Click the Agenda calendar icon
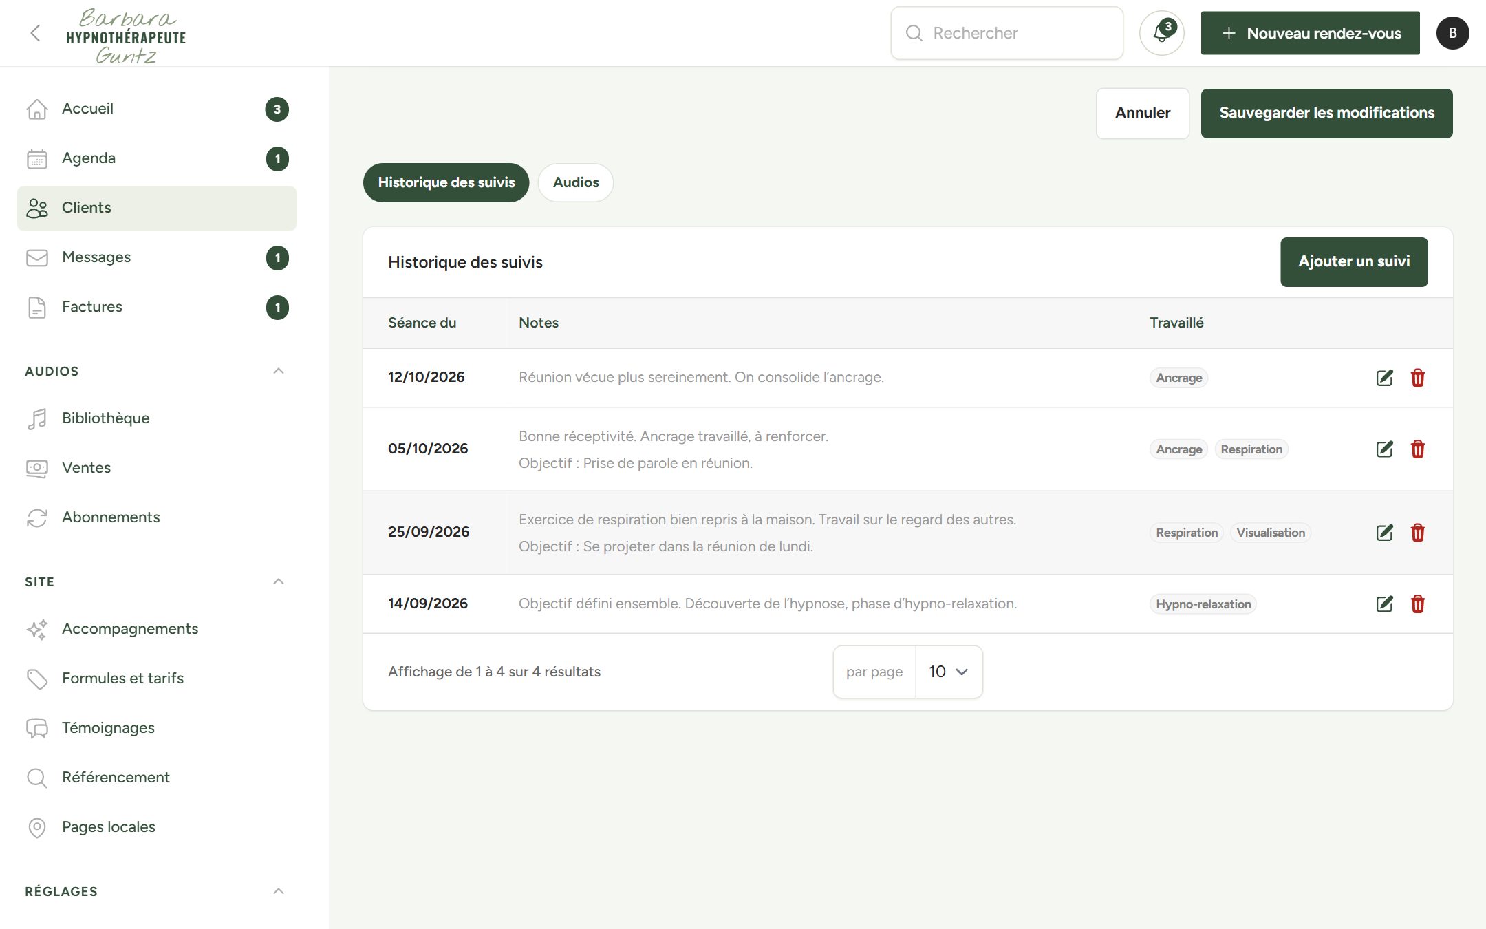The image size is (1486, 929). coord(37,158)
